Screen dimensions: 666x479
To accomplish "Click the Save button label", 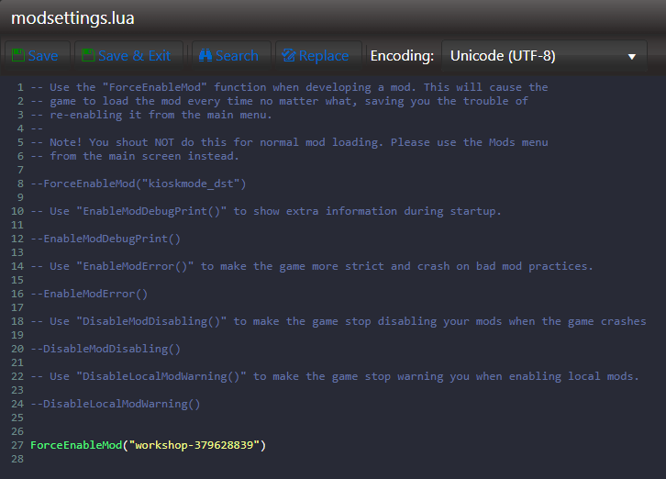I will (43, 56).
